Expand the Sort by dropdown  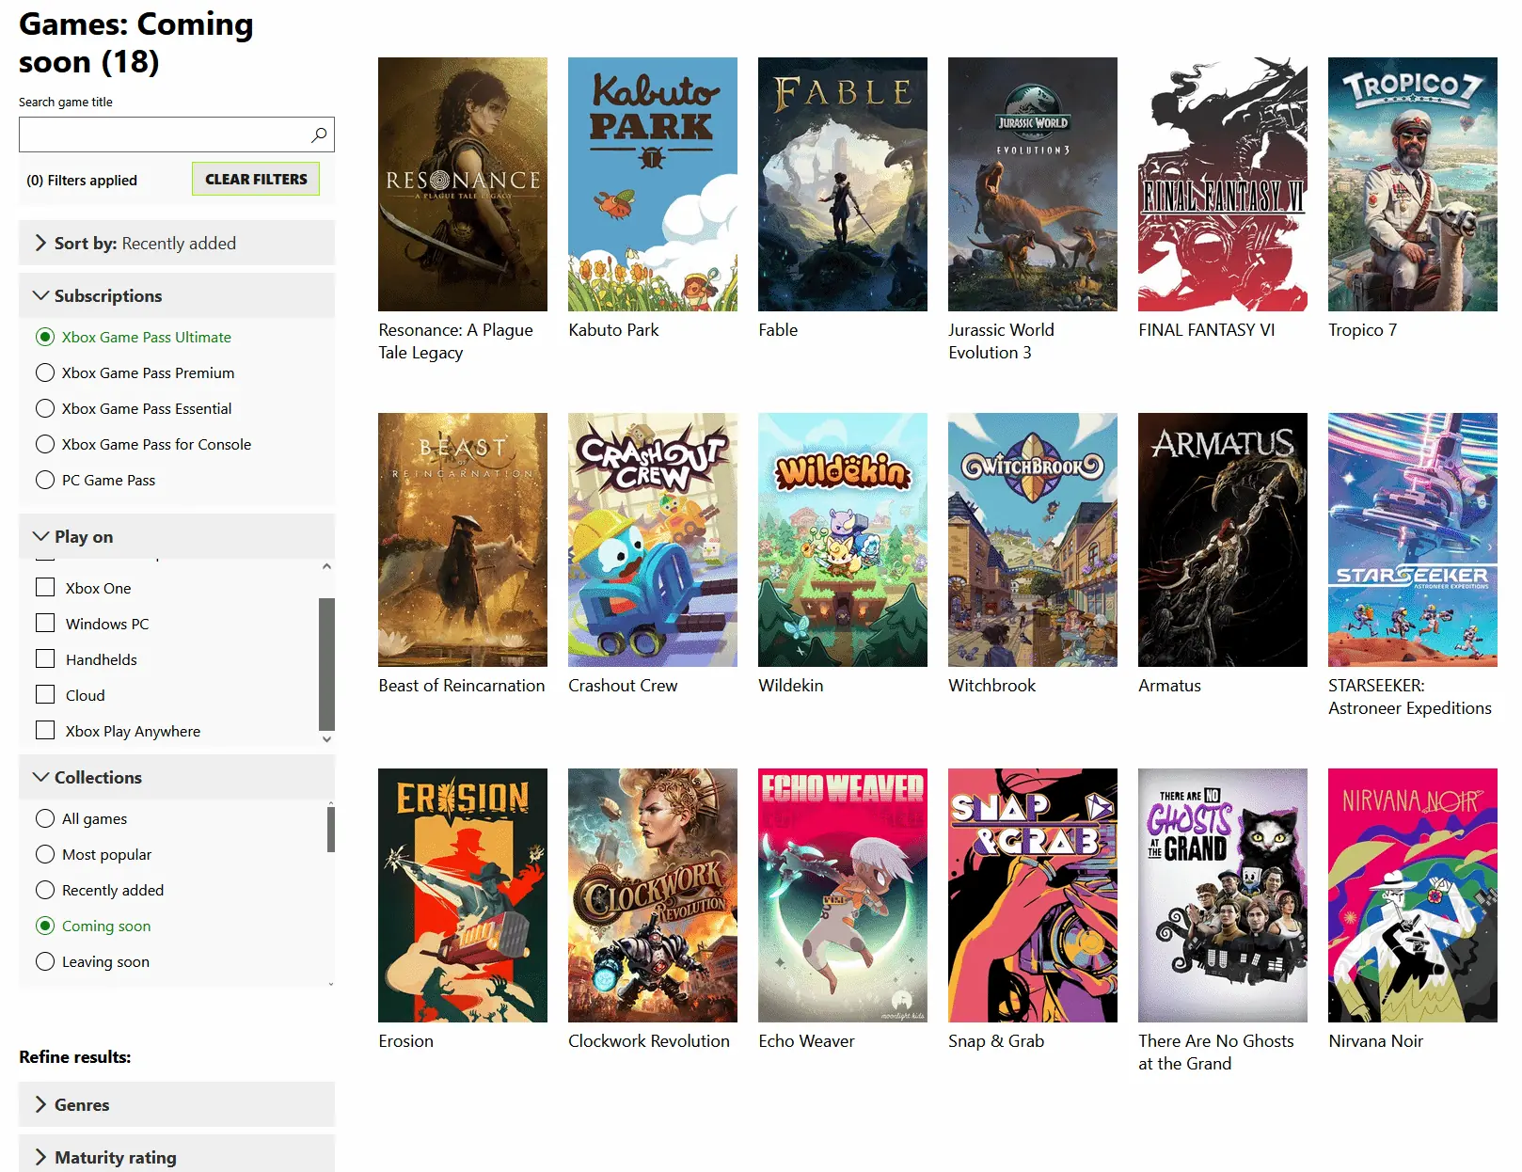click(177, 243)
